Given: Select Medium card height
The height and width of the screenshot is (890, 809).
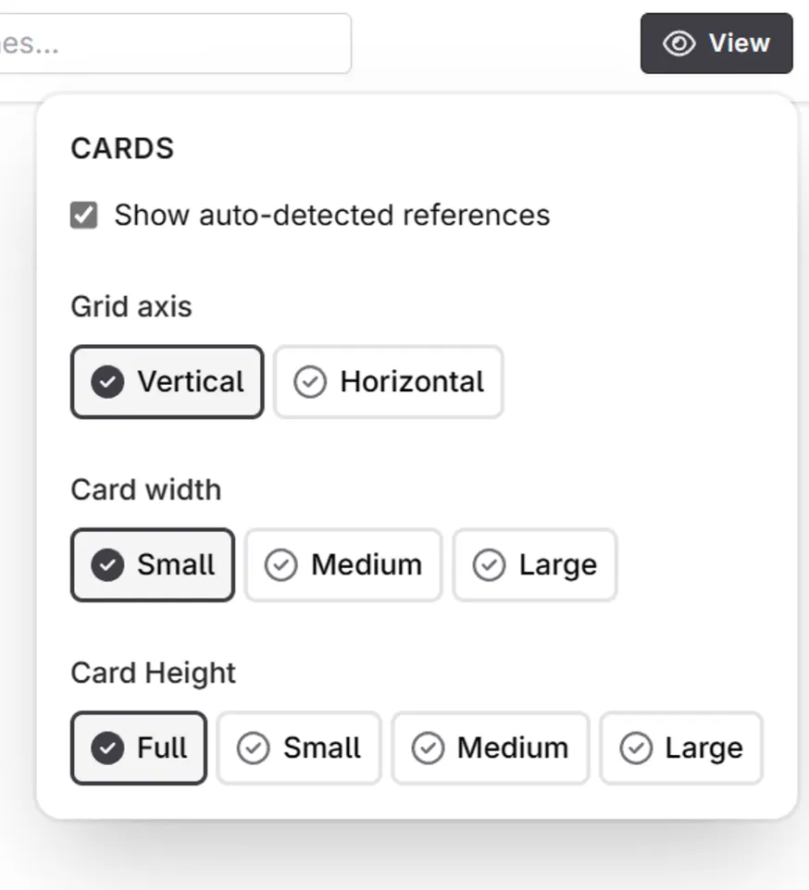Looking at the screenshot, I should [x=491, y=748].
